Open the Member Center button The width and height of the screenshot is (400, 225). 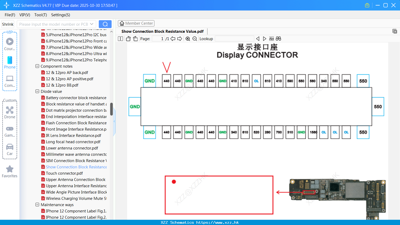[x=136, y=23]
